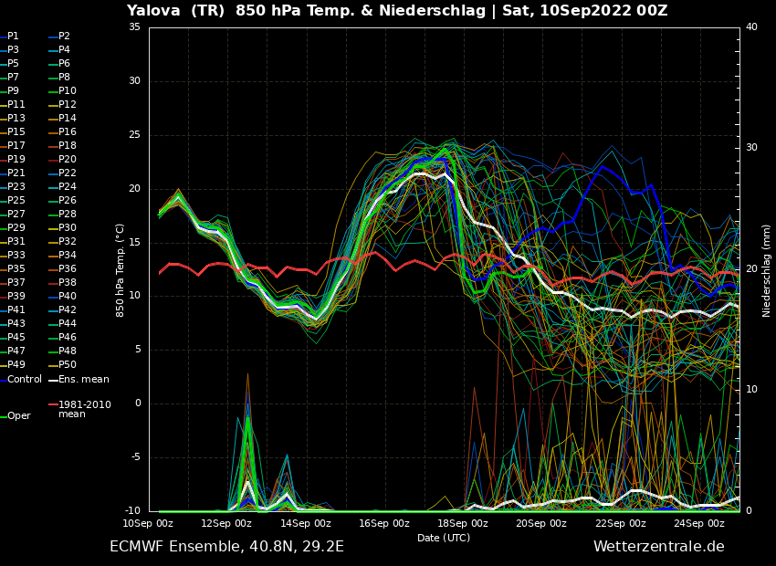This screenshot has width=776, height=566.
Task: Click the P21 legend label
Action: pos(16,173)
